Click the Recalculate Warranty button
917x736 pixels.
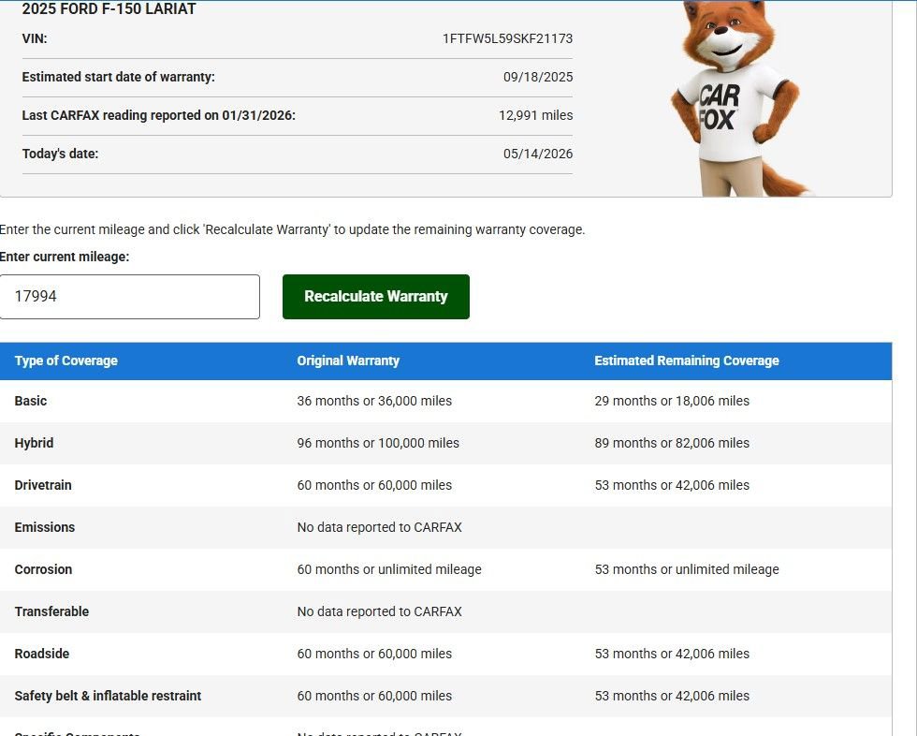[375, 297]
